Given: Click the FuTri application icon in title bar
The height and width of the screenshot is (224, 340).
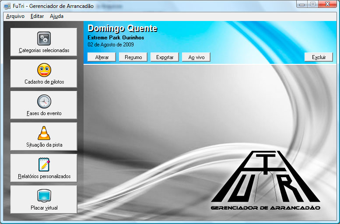Looking at the screenshot, I should [7, 5].
